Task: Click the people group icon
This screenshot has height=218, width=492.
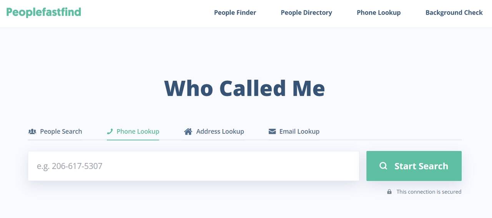Action: [32, 131]
